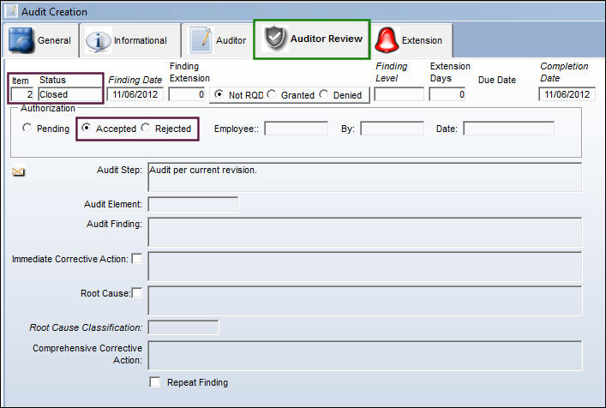Click the Audit Step text box
The width and height of the screenshot is (606, 408).
pyautogui.click(x=365, y=177)
